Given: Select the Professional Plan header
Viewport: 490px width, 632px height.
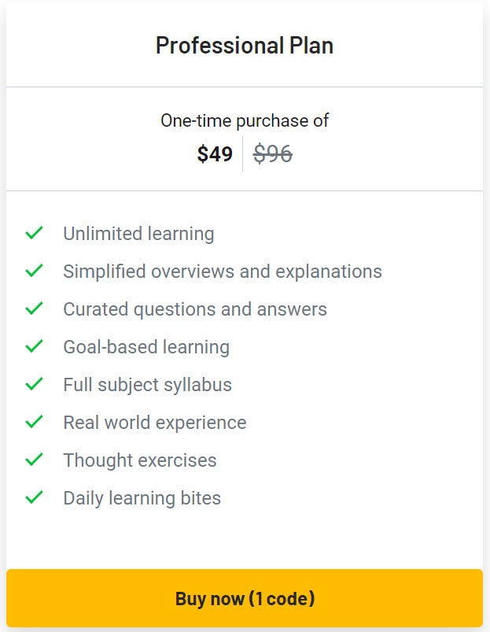Looking at the screenshot, I should (245, 45).
